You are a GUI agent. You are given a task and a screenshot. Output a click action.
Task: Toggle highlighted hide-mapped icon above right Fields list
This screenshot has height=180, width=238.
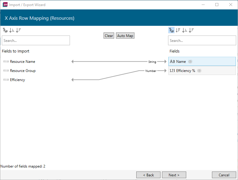coord(171,30)
